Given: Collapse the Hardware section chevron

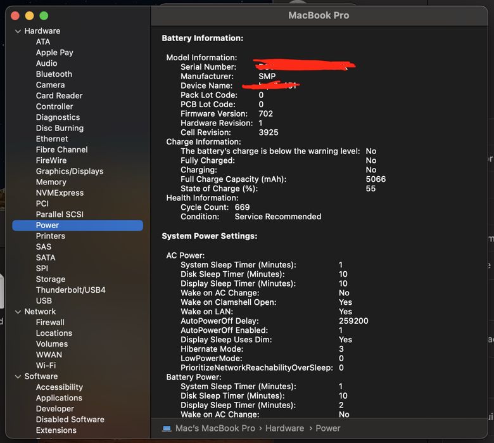Looking at the screenshot, I should 18,31.
